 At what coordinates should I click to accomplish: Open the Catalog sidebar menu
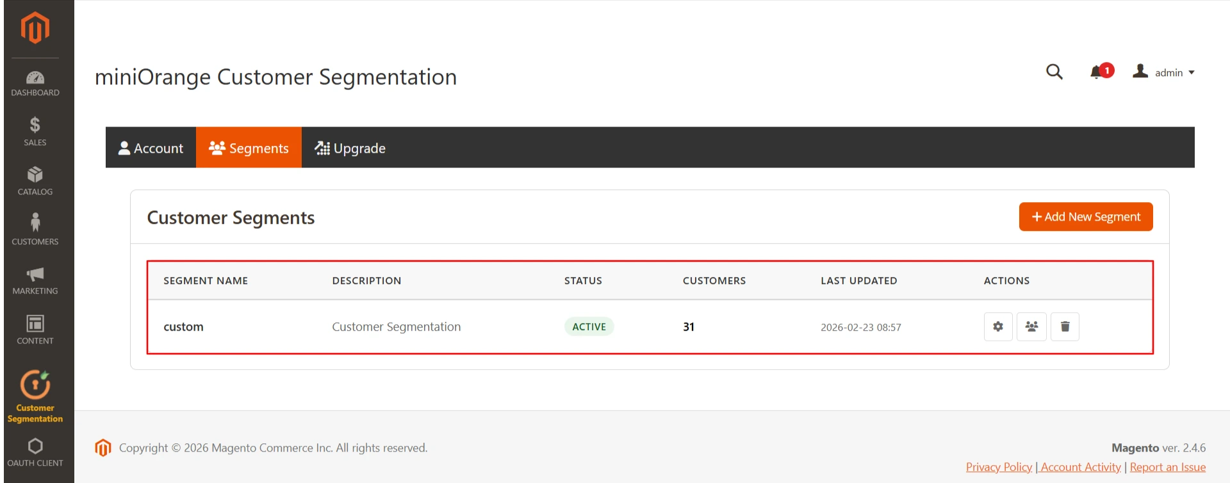tap(35, 182)
